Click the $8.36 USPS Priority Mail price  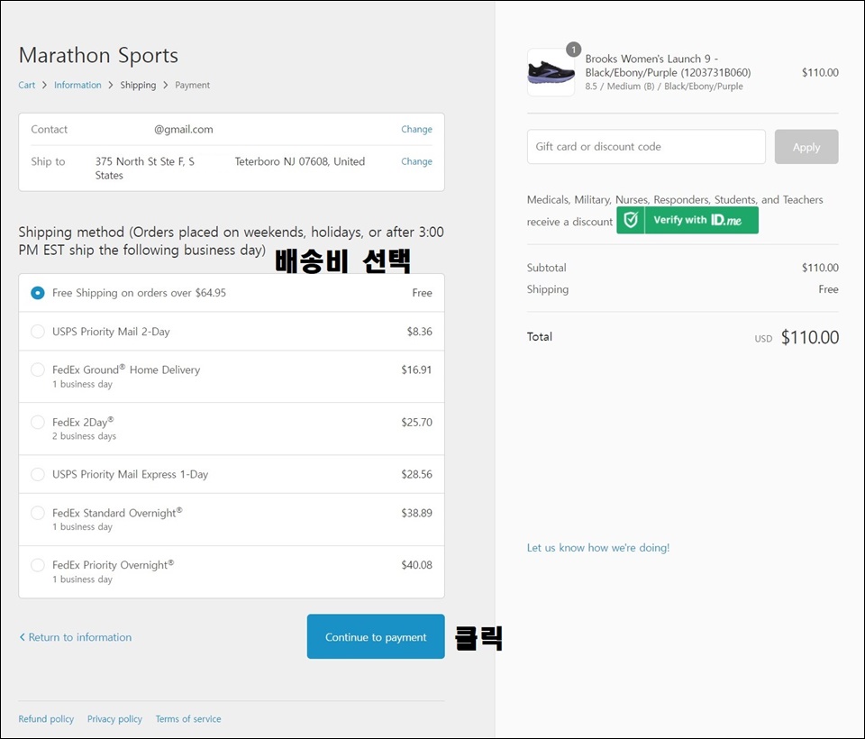(x=419, y=331)
